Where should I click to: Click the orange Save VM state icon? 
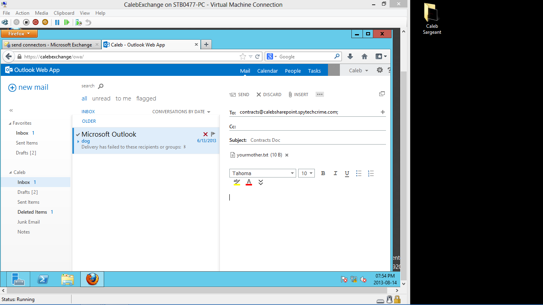pyautogui.click(x=45, y=22)
